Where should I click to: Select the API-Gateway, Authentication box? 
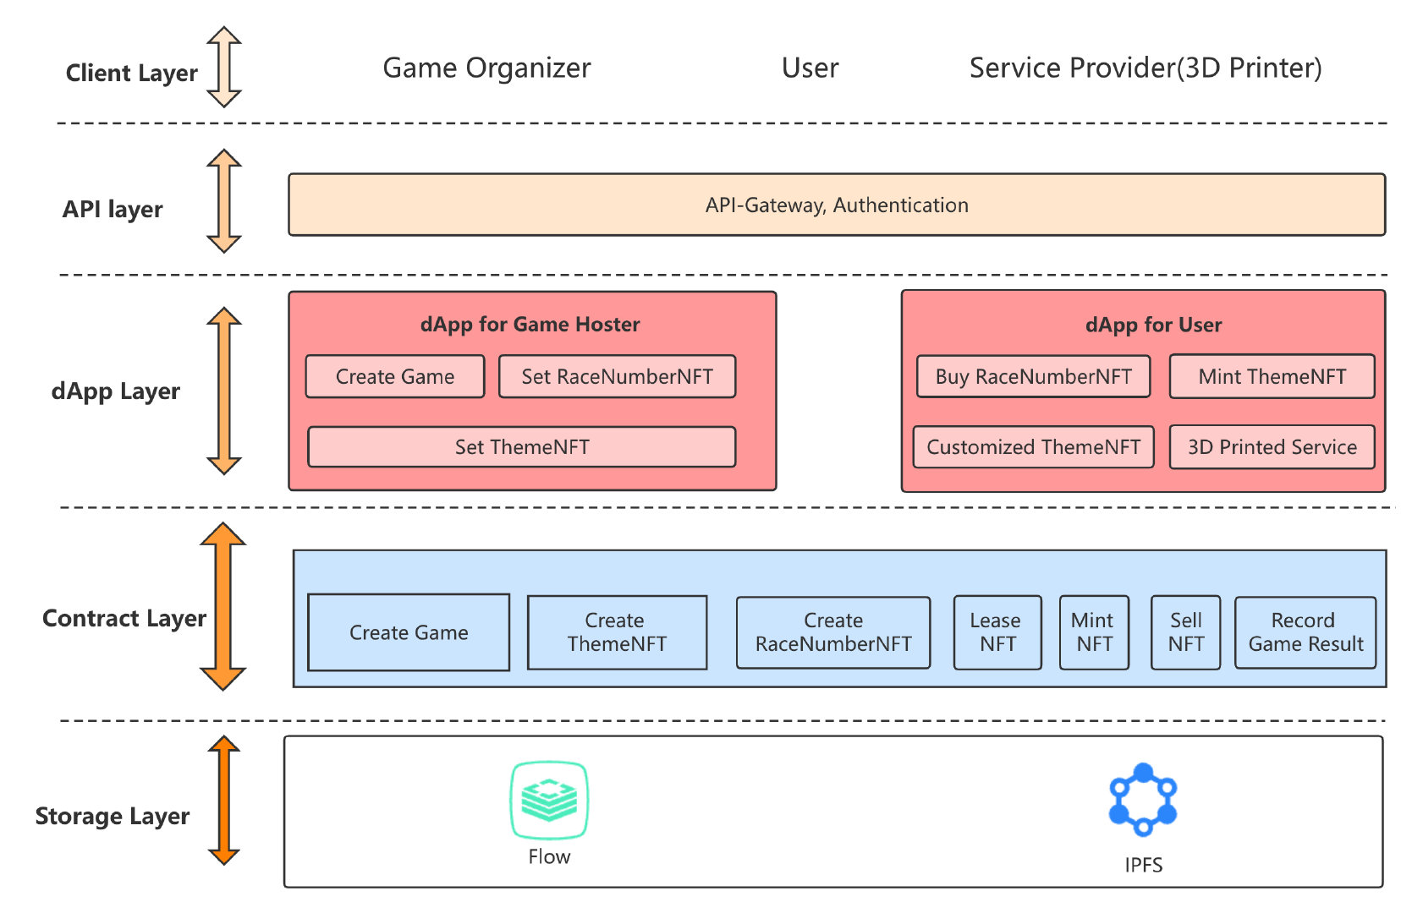tap(837, 205)
